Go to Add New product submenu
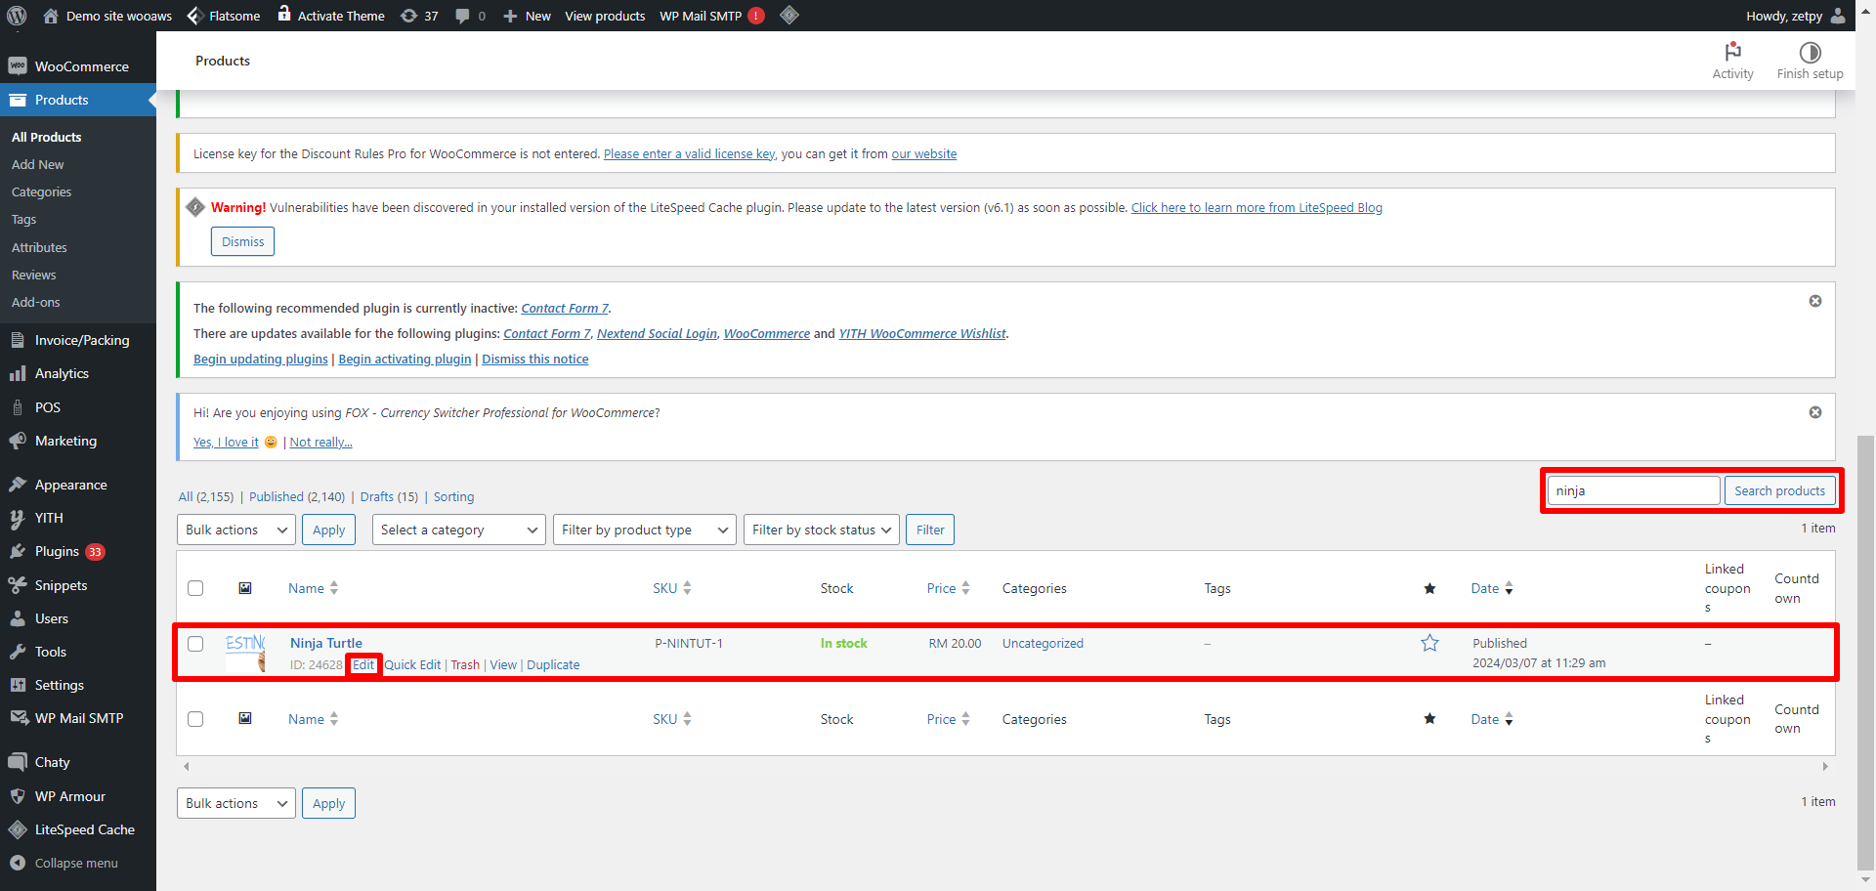 coord(38,164)
